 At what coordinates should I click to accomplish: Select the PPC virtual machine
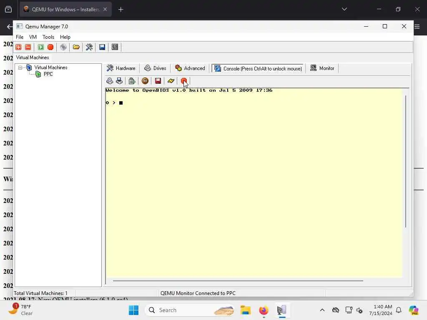tap(48, 74)
